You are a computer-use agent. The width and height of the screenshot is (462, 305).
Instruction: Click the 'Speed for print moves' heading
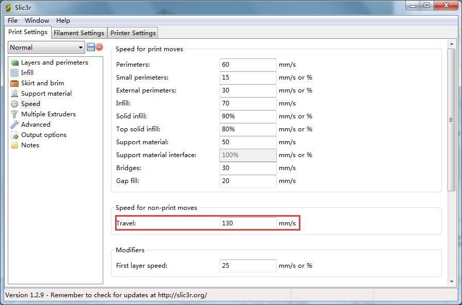pos(149,49)
